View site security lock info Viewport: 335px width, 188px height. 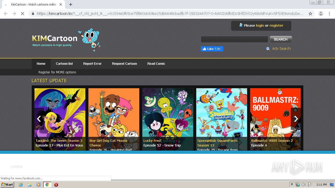pyautogui.click(x=33, y=14)
